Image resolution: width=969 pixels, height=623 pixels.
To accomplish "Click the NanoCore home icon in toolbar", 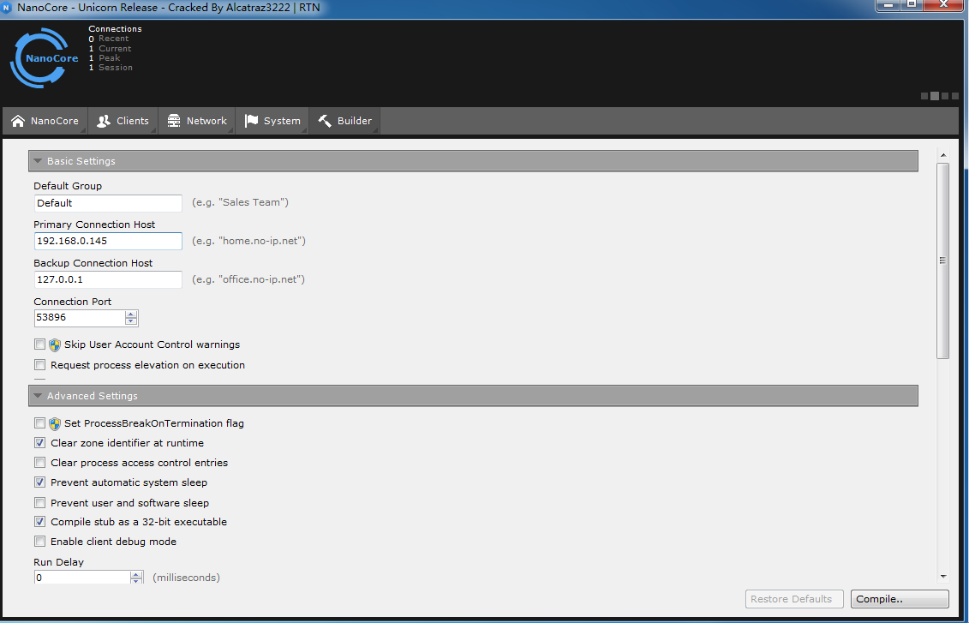I will pyautogui.click(x=18, y=121).
